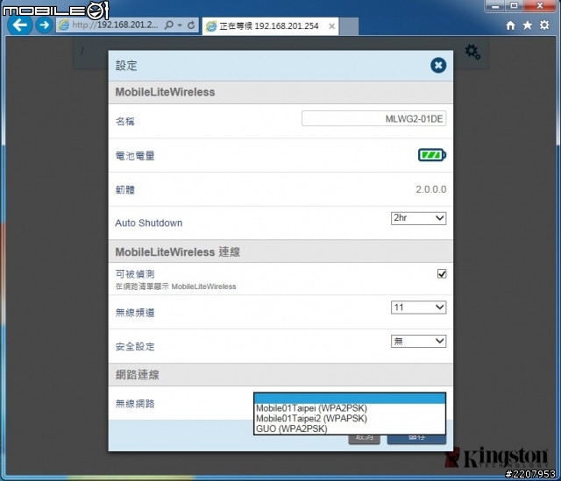Click the MobileLiteWireless 連線 section header

tap(280, 251)
